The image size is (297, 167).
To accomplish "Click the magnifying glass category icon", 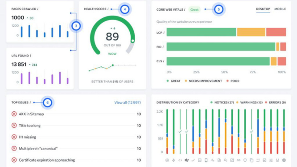I will 225,160.
